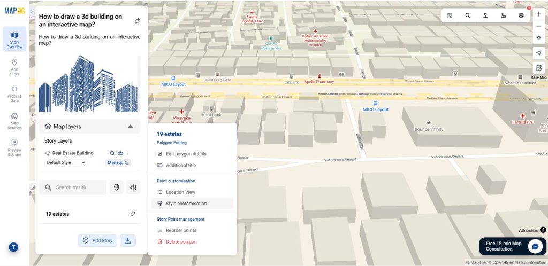Open Real Estate Building layer options menu

pyautogui.click(x=128, y=153)
